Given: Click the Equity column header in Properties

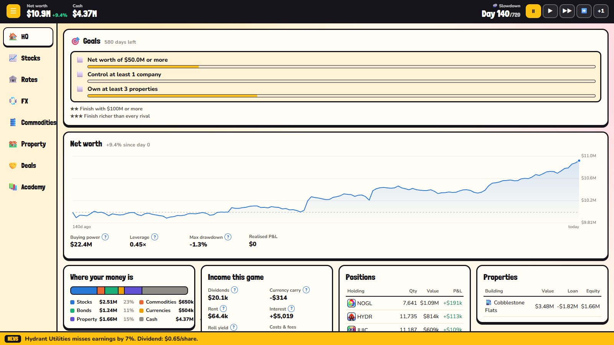Looking at the screenshot, I should 593,291.
